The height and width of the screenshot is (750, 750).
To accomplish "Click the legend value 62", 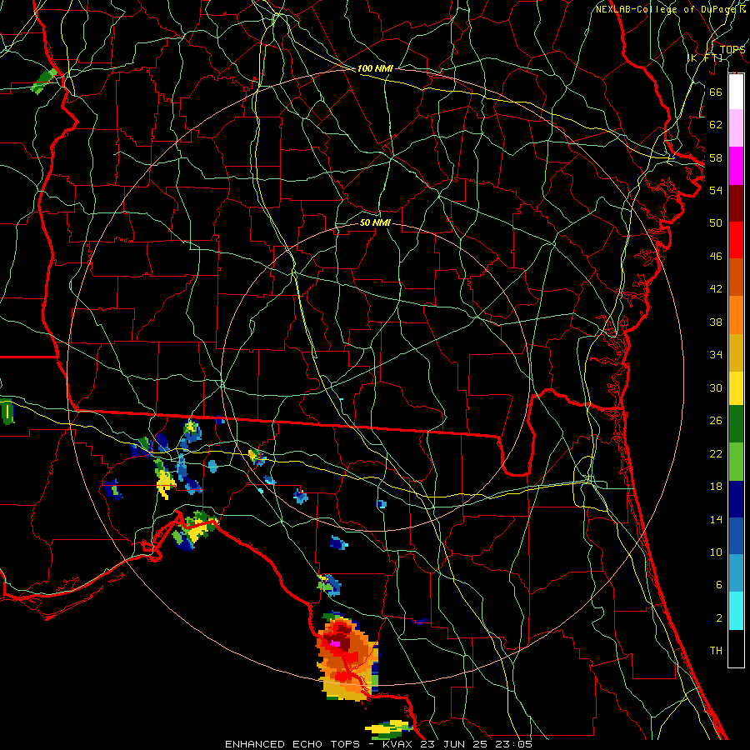I will [716, 125].
